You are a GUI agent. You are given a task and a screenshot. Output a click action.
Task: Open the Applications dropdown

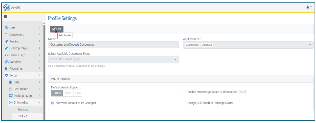(248, 45)
